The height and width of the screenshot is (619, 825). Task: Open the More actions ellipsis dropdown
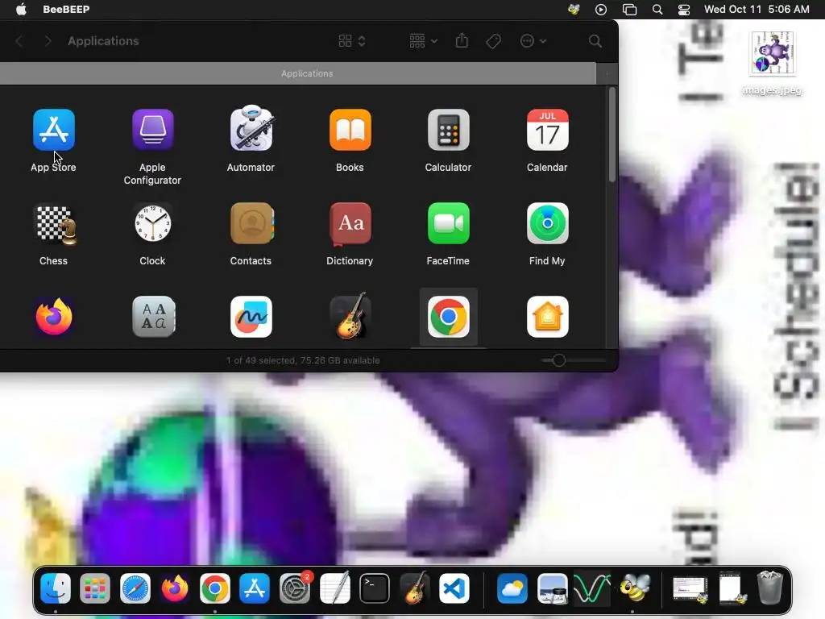pyautogui.click(x=533, y=41)
